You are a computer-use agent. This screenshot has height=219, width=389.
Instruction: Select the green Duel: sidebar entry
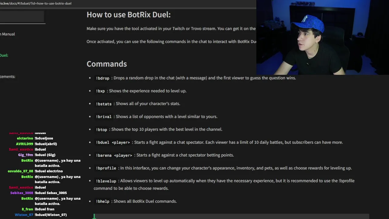[x=4, y=55]
